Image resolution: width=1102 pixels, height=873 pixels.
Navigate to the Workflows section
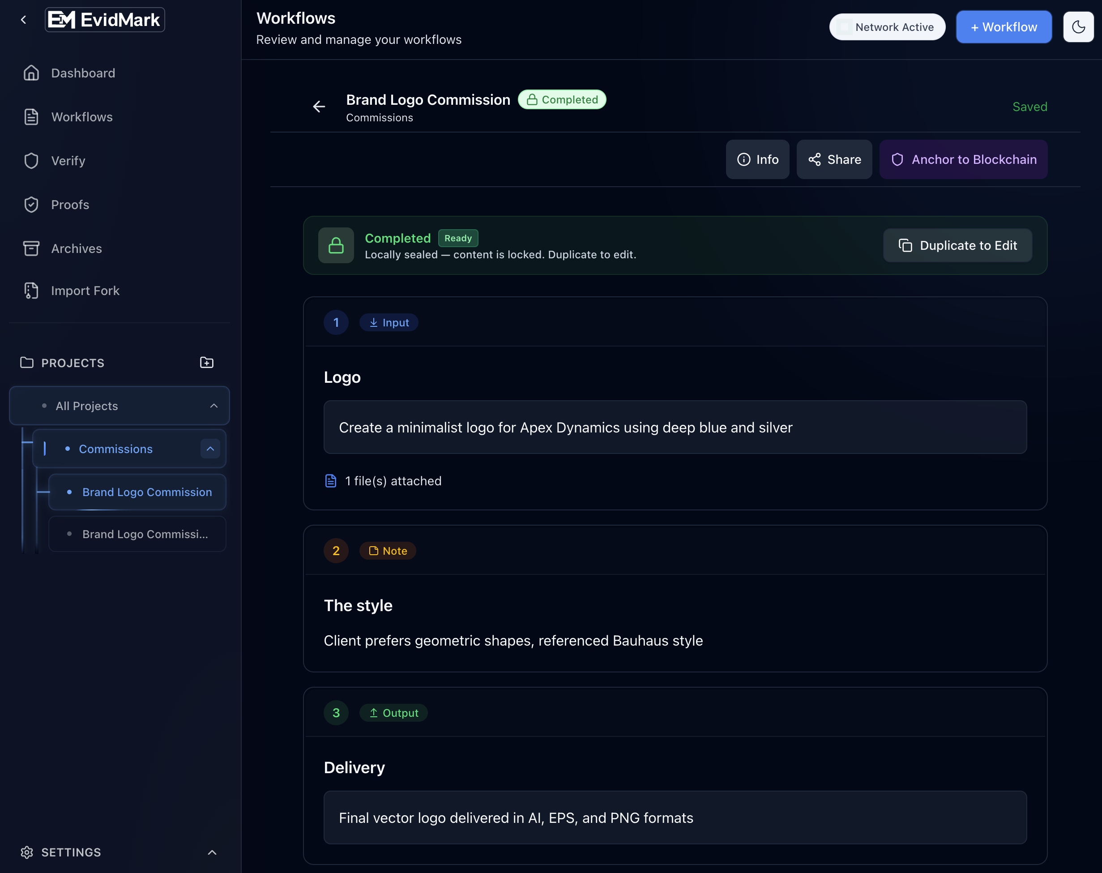tap(81, 116)
